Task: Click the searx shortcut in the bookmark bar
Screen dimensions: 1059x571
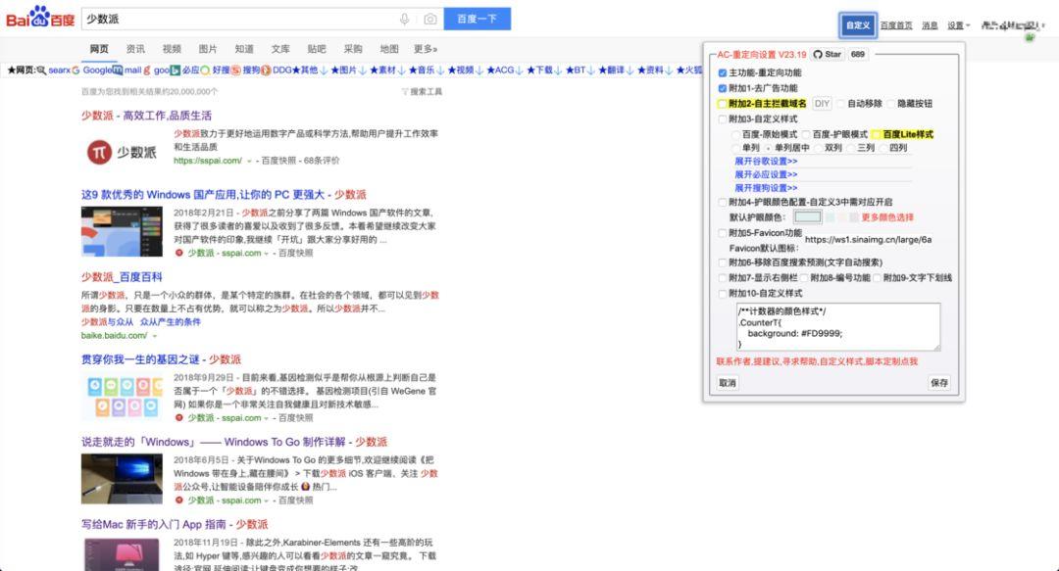Action: [x=54, y=71]
